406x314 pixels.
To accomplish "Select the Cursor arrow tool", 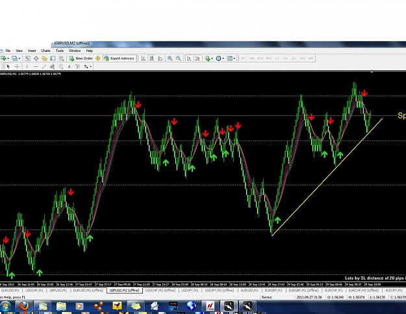I will point(8,66).
